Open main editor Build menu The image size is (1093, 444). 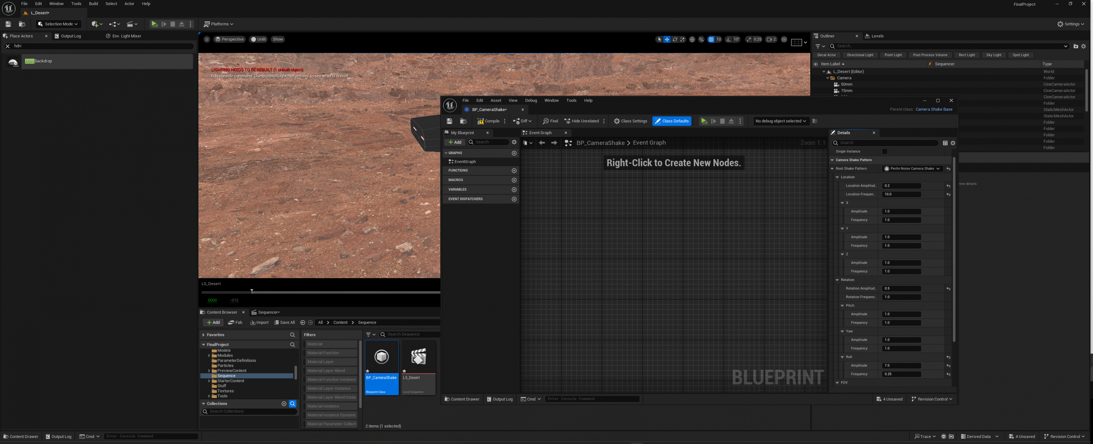(x=93, y=4)
